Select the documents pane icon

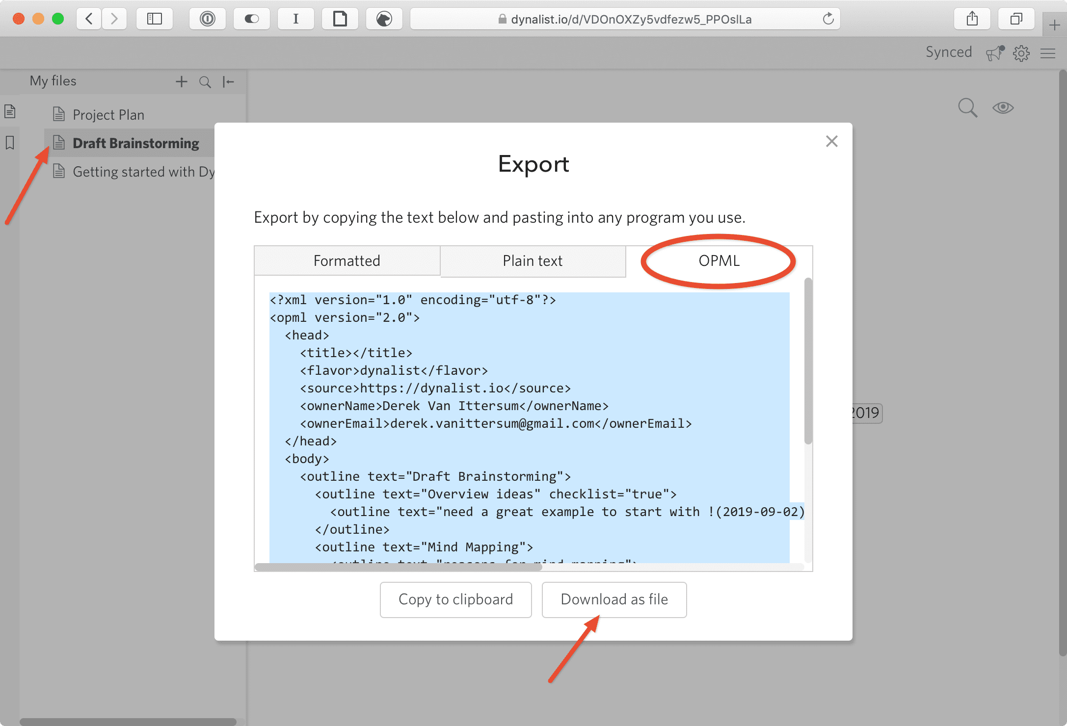tap(10, 111)
